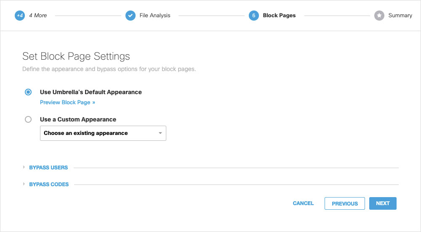The width and height of the screenshot is (421, 232).
Task: Expand the BYPASS USERS section
Action: (x=48, y=167)
